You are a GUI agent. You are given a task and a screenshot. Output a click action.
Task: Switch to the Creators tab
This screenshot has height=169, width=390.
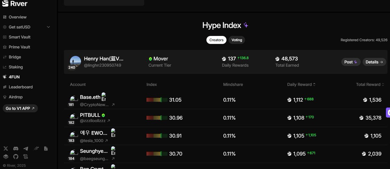point(216,40)
